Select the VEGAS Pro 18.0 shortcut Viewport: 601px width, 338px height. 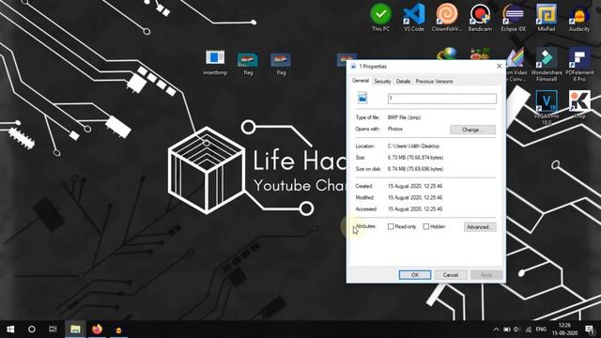coord(547,107)
